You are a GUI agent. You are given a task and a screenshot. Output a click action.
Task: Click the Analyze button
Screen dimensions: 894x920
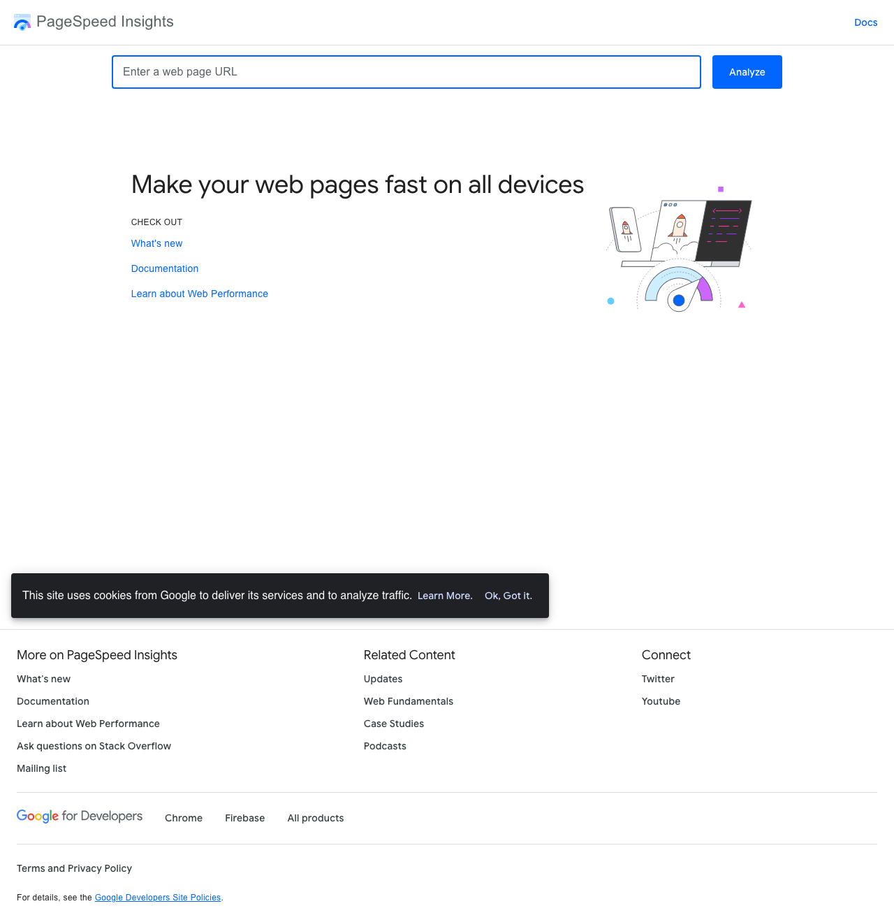click(x=747, y=72)
